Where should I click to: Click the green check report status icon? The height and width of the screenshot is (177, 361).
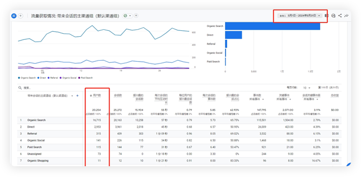(x=125, y=16)
